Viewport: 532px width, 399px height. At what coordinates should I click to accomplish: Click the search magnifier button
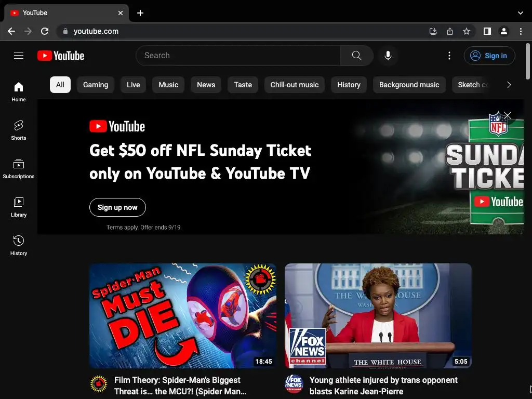click(x=356, y=56)
